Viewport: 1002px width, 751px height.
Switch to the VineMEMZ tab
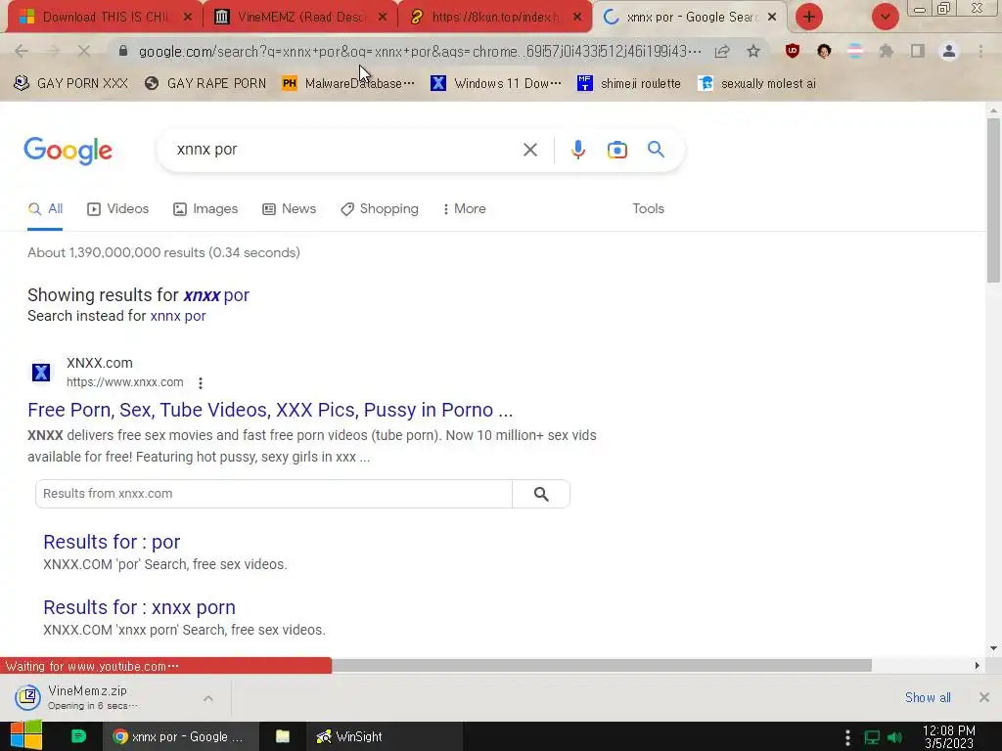[300, 18]
